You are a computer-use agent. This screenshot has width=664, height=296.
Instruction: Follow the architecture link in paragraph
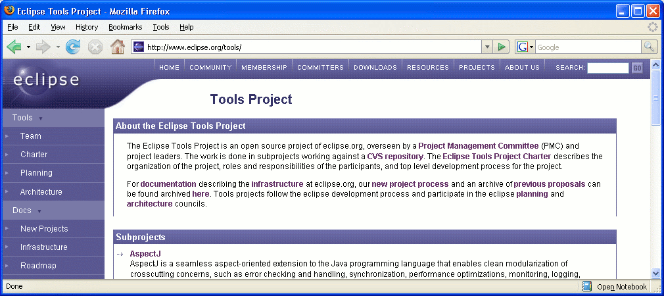pos(149,204)
